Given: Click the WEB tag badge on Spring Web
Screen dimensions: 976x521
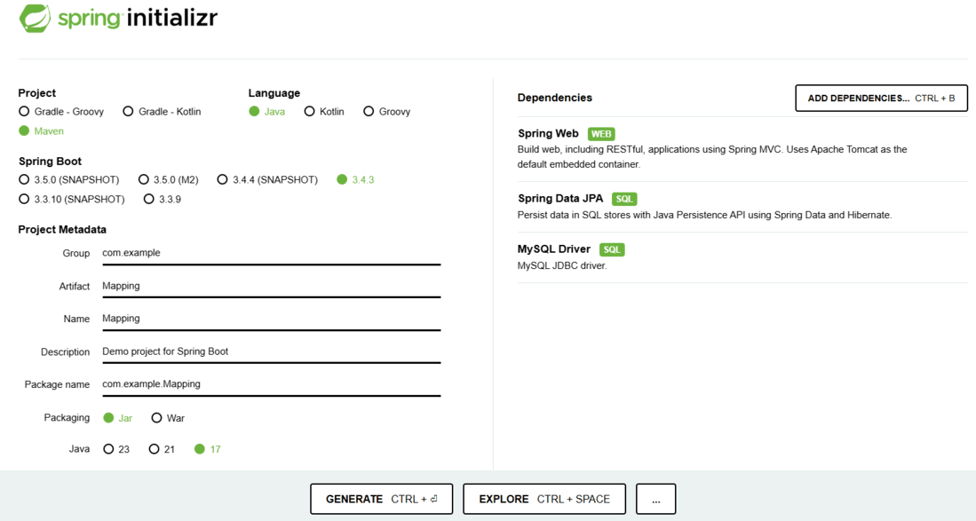Looking at the screenshot, I should (x=601, y=134).
